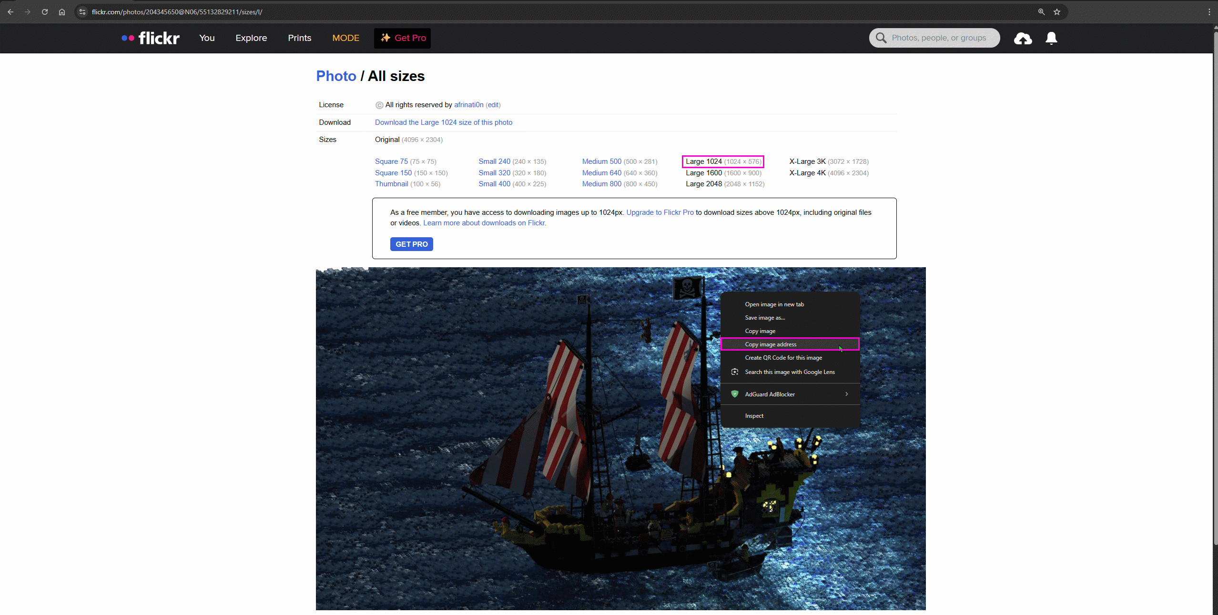Click the zoom icon in the address bar

point(1042,11)
